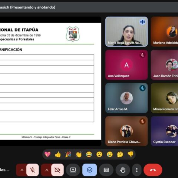Leave the call
Image resolution: width=178 pixels, height=178 pixels.
pyautogui.click(x=153, y=170)
